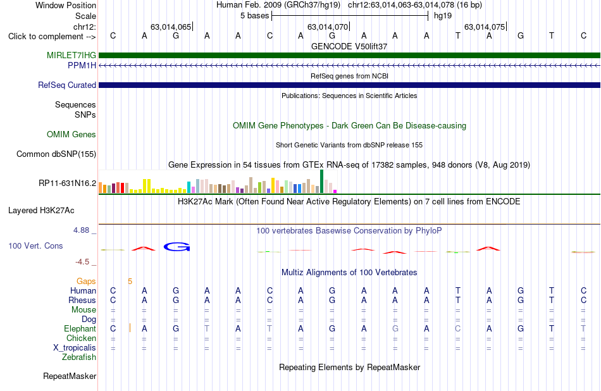The height and width of the screenshot is (391, 601).
Task: Click the RP11-631N16.2 expression label
Action: click(x=68, y=183)
